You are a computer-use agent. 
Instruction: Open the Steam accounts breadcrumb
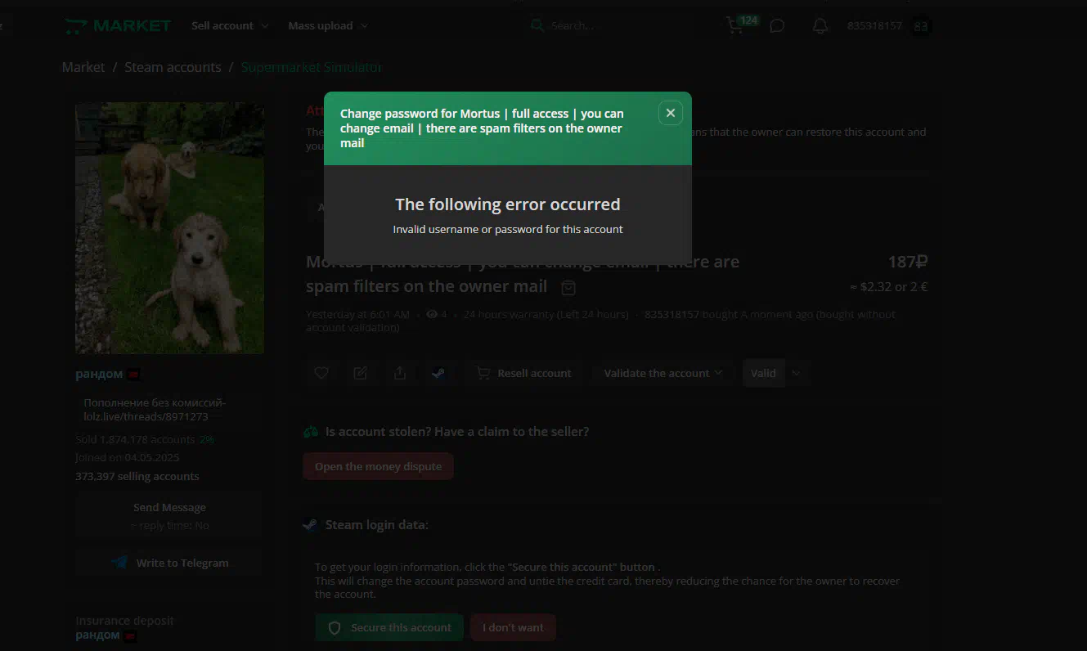tap(173, 67)
